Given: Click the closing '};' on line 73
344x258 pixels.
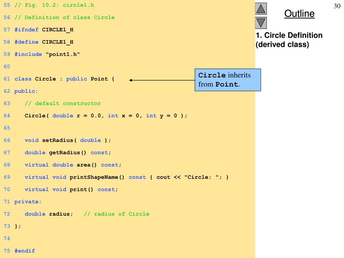Looking at the screenshot, I should point(18,226).
